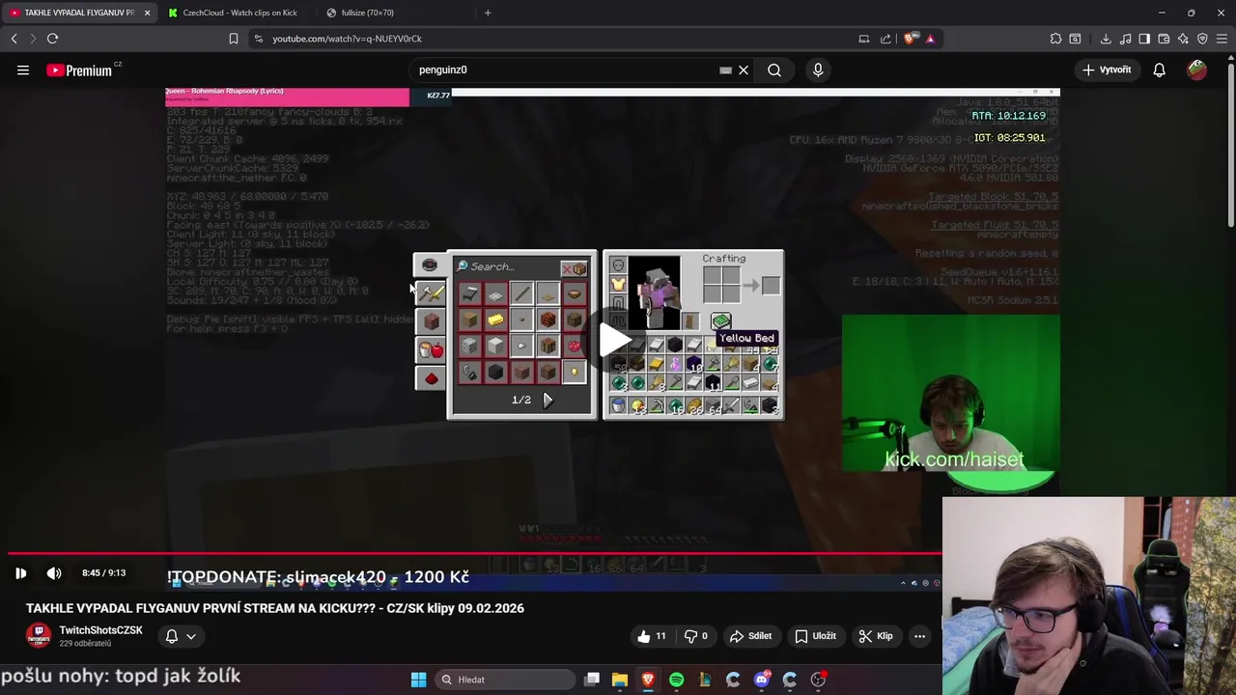
Task: Click the Sdílet share button
Action: [750, 636]
